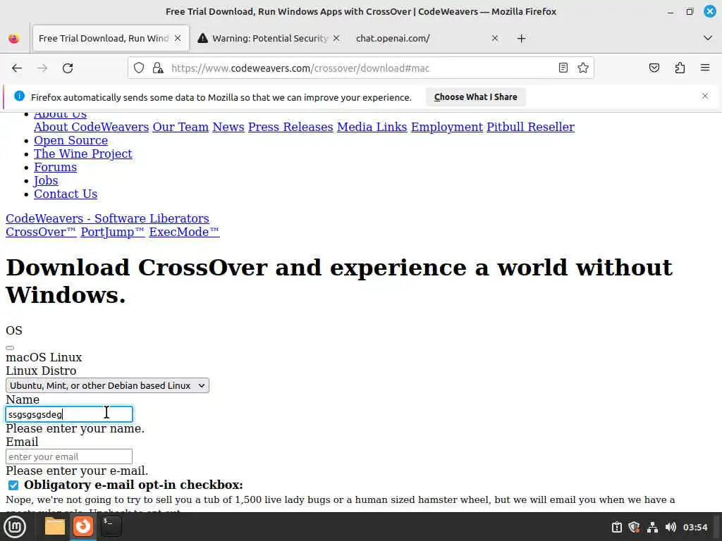722x541 pixels.
Task: Open a new browser tab
Action: [521, 39]
